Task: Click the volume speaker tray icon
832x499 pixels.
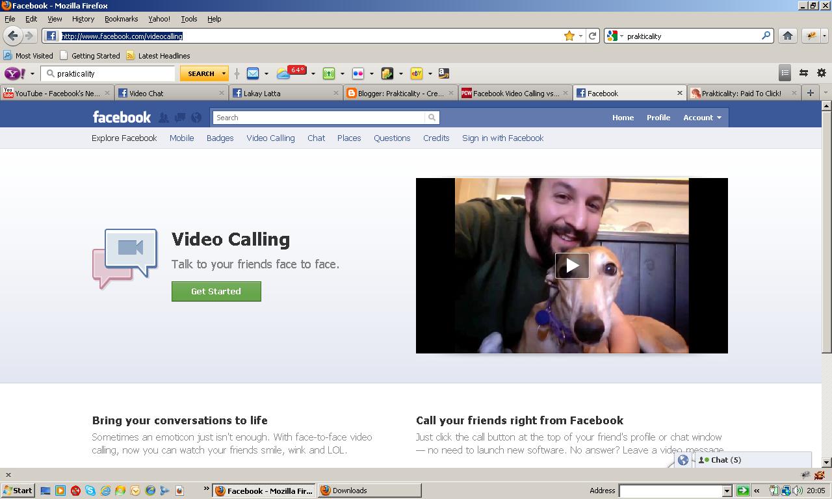Action: coord(798,491)
